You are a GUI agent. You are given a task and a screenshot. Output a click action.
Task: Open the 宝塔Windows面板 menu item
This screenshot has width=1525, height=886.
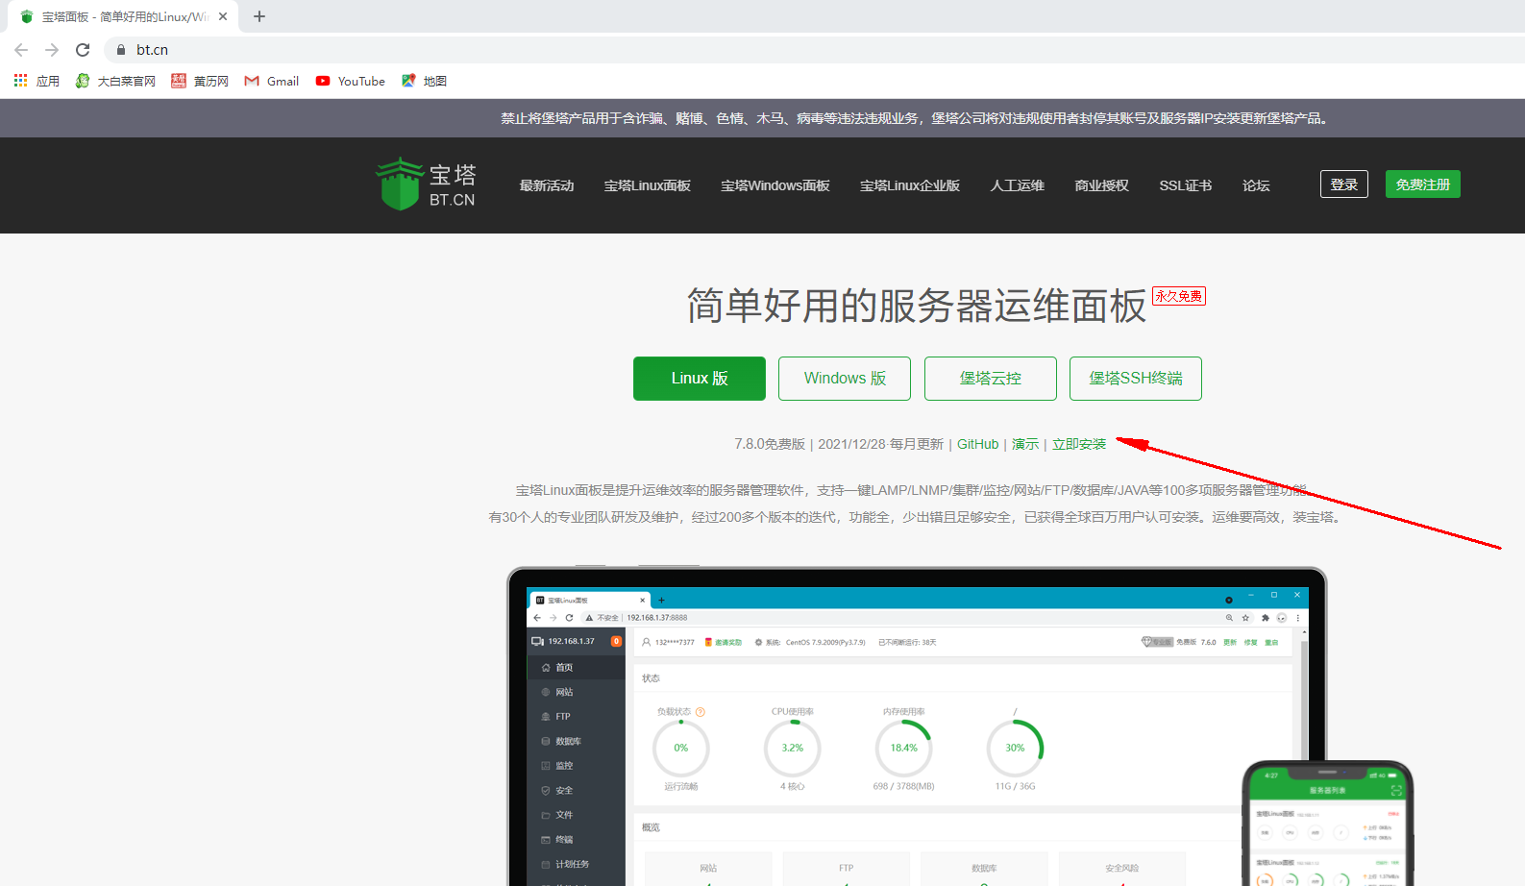(x=775, y=185)
